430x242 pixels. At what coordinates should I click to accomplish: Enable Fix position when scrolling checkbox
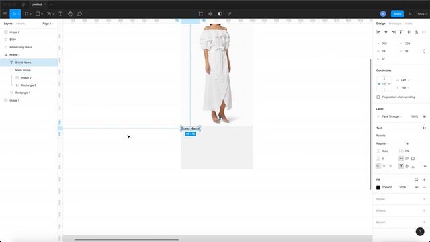point(378,97)
